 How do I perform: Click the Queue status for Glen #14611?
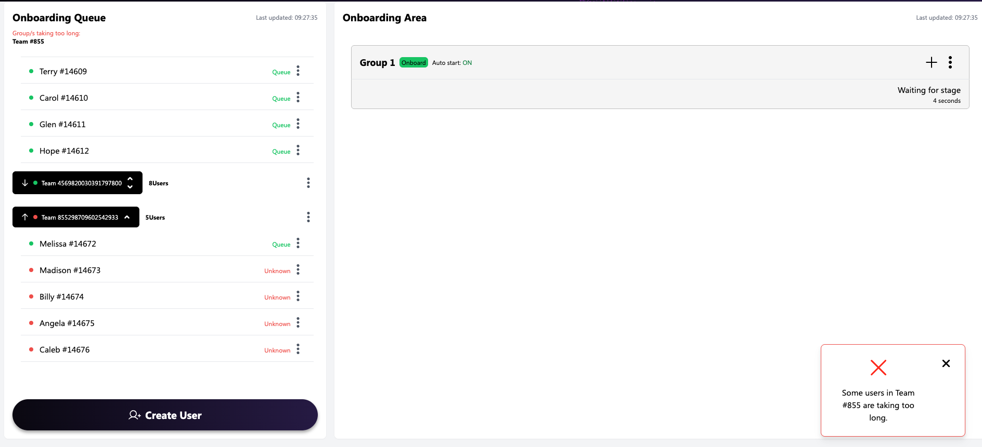click(x=281, y=125)
